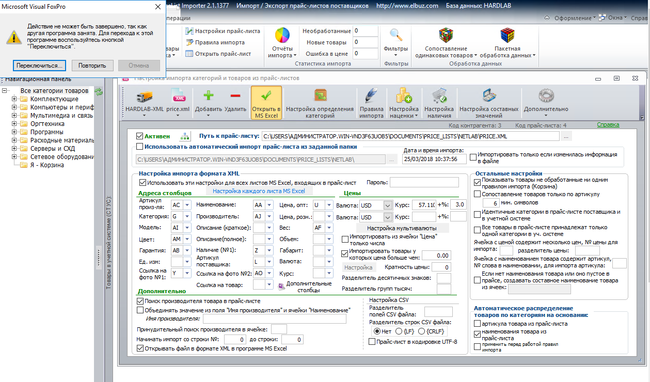Click Отчёты импорта pie chart icon
The width and height of the screenshot is (650, 382).
pyautogui.click(x=282, y=36)
